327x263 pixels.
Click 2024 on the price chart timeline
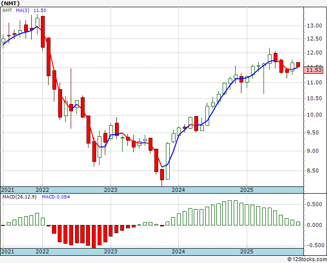coord(178,190)
